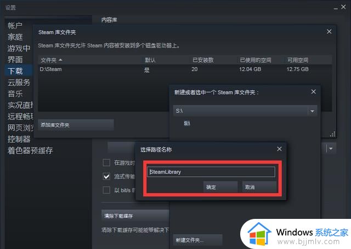Image resolution: width=351 pixels, height=249 pixels.
Task: Click the 取消 button in path name dialog
Action: pyautogui.click(x=259, y=187)
